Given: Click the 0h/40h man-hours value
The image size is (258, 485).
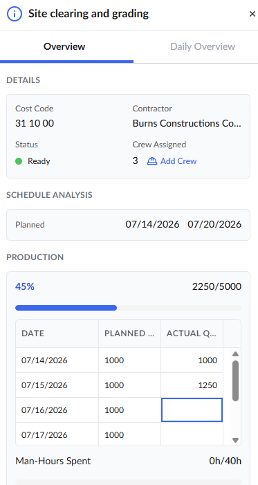Looking at the screenshot, I should click(225, 461).
